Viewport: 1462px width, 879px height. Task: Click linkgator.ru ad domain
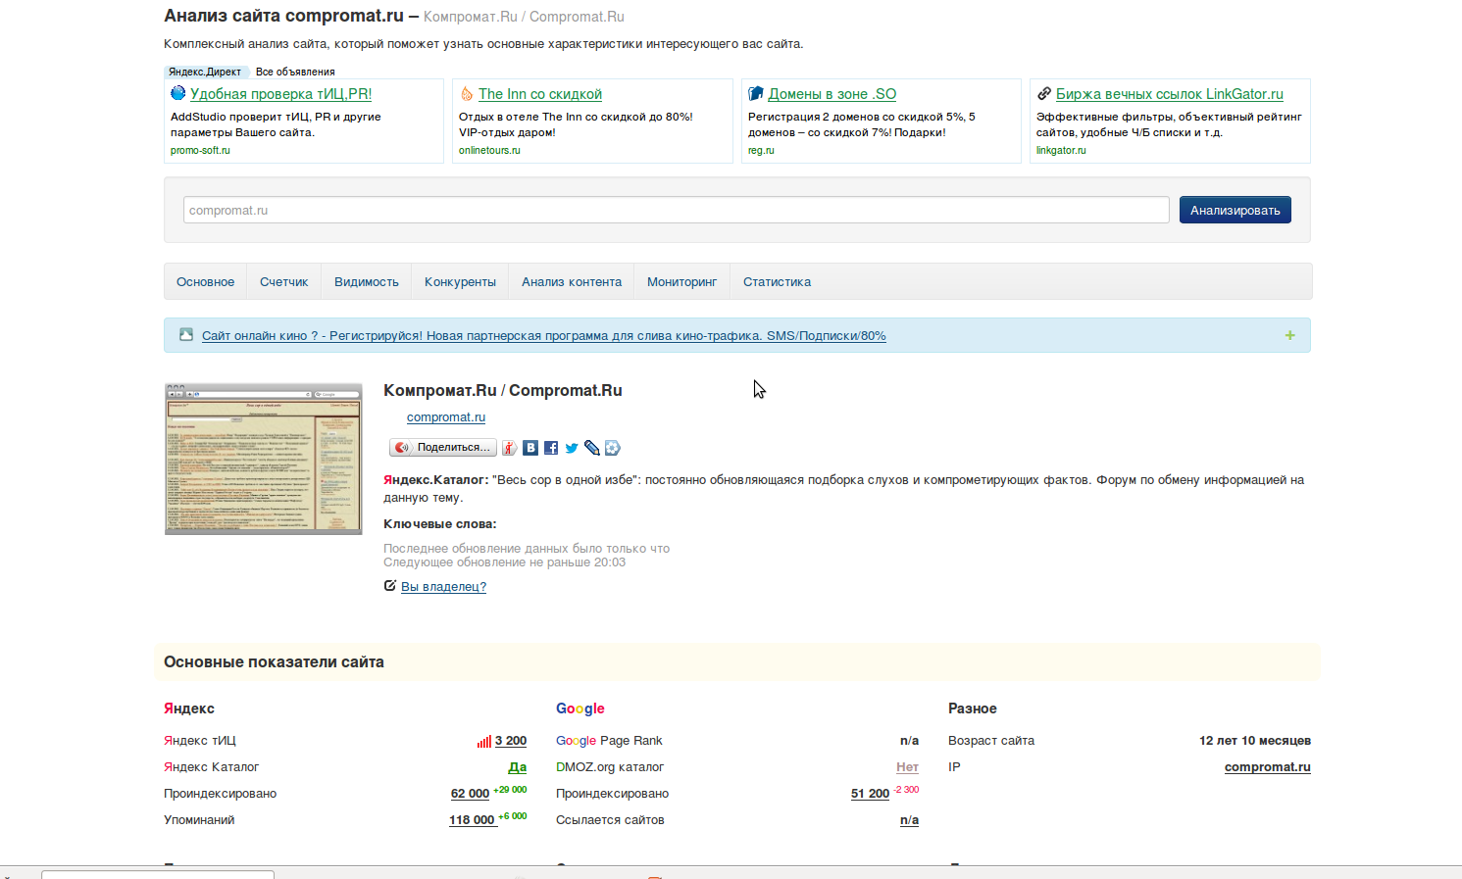[x=1061, y=150]
